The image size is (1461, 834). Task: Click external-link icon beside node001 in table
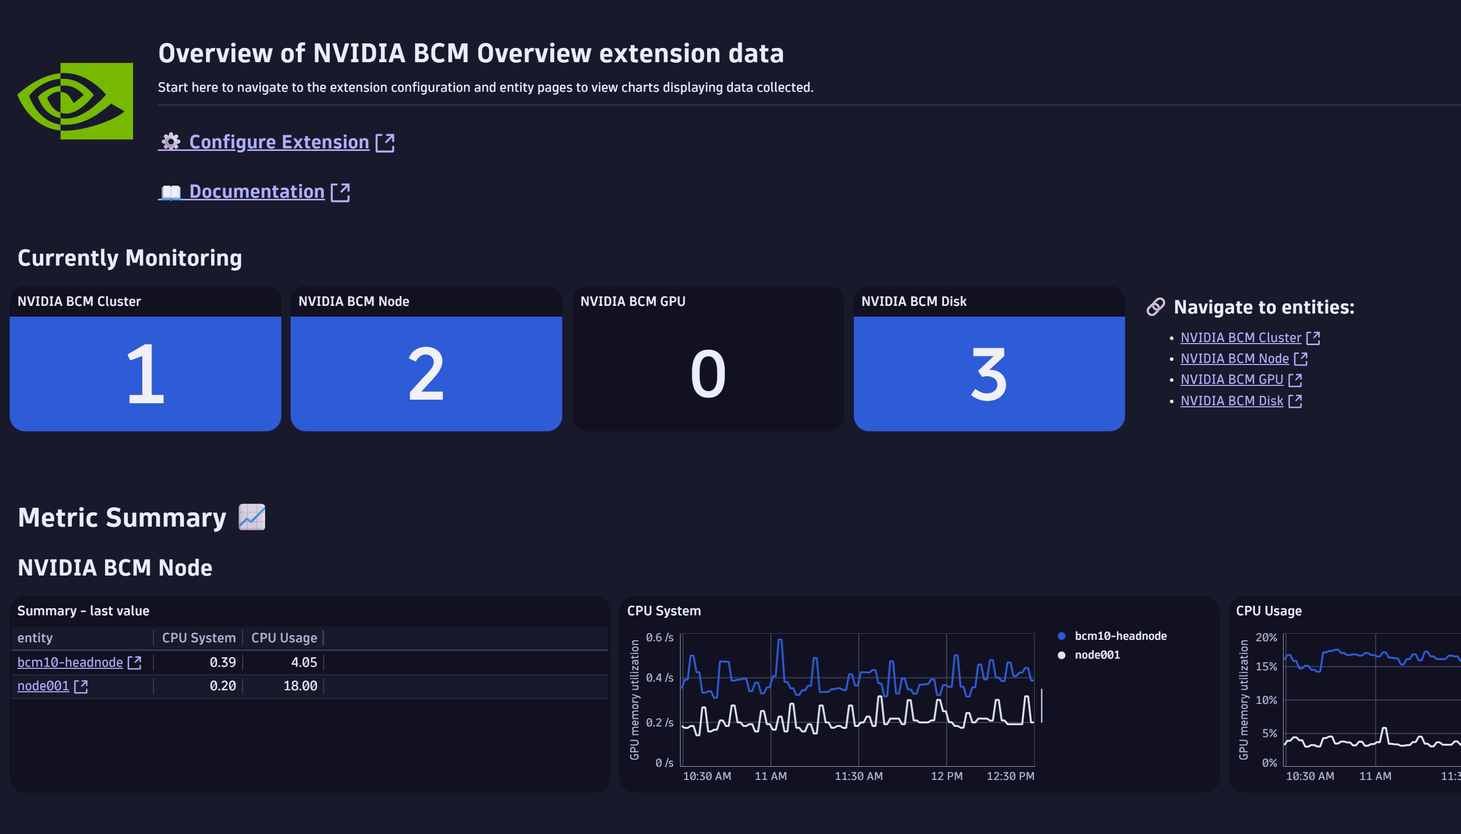pyautogui.click(x=81, y=686)
